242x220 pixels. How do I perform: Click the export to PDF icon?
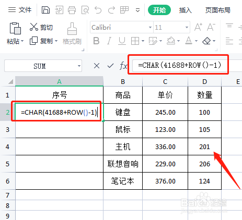pos(59,10)
